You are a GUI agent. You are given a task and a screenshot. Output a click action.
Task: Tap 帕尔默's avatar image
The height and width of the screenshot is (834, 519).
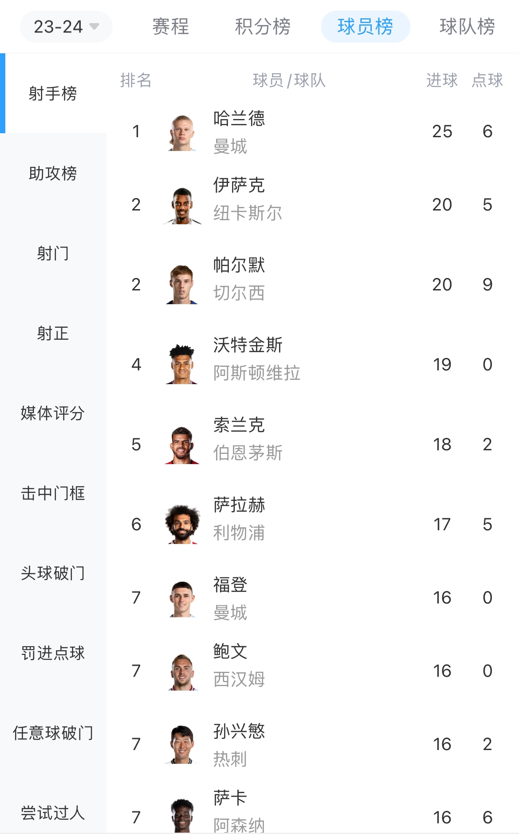(x=182, y=285)
